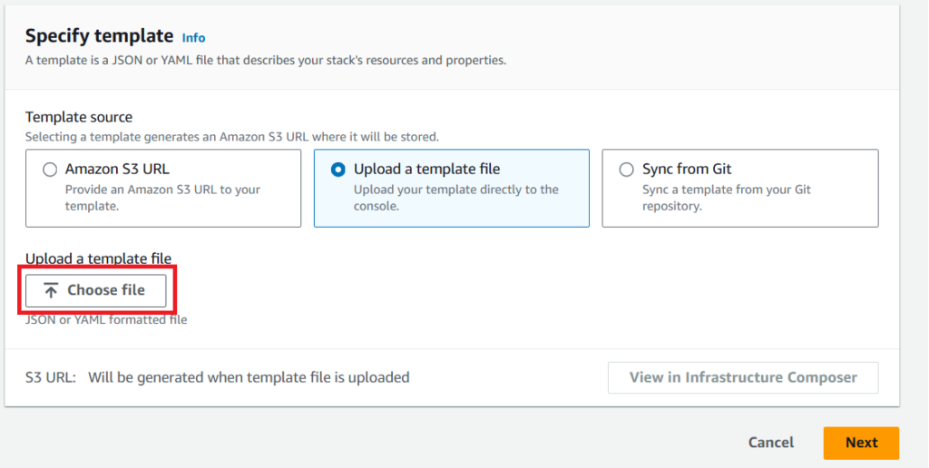The image size is (929, 468).
Task: Click the Specify template heading
Action: (x=99, y=36)
